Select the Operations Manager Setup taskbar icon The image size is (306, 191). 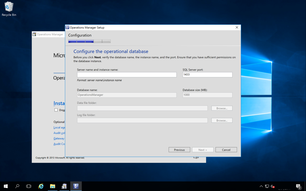[x=76, y=186]
